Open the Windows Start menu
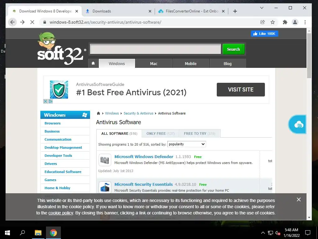The height and width of the screenshot is (239, 318). click(x=7, y=233)
